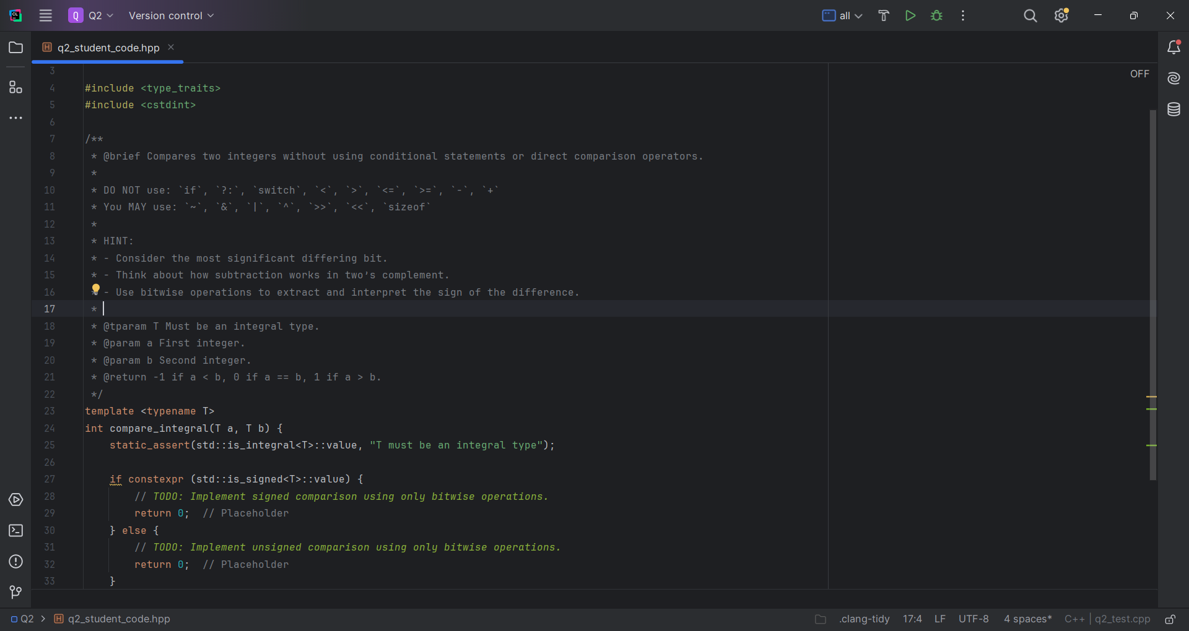Click the .clang-tidy status bar item
The width and height of the screenshot is (1189, 631).
pyautogui.click(x=865, y=619)
